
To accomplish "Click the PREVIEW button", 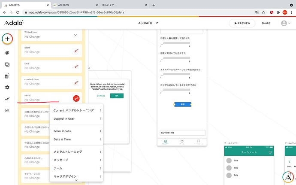I will 242,23.
